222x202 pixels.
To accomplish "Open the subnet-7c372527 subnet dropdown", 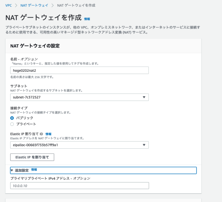I will pyautogui.click(x=79, y=97).
